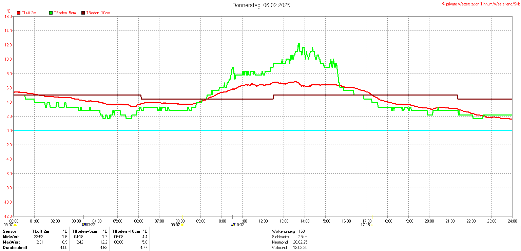Click the sun icon next to 09:07

15,225
